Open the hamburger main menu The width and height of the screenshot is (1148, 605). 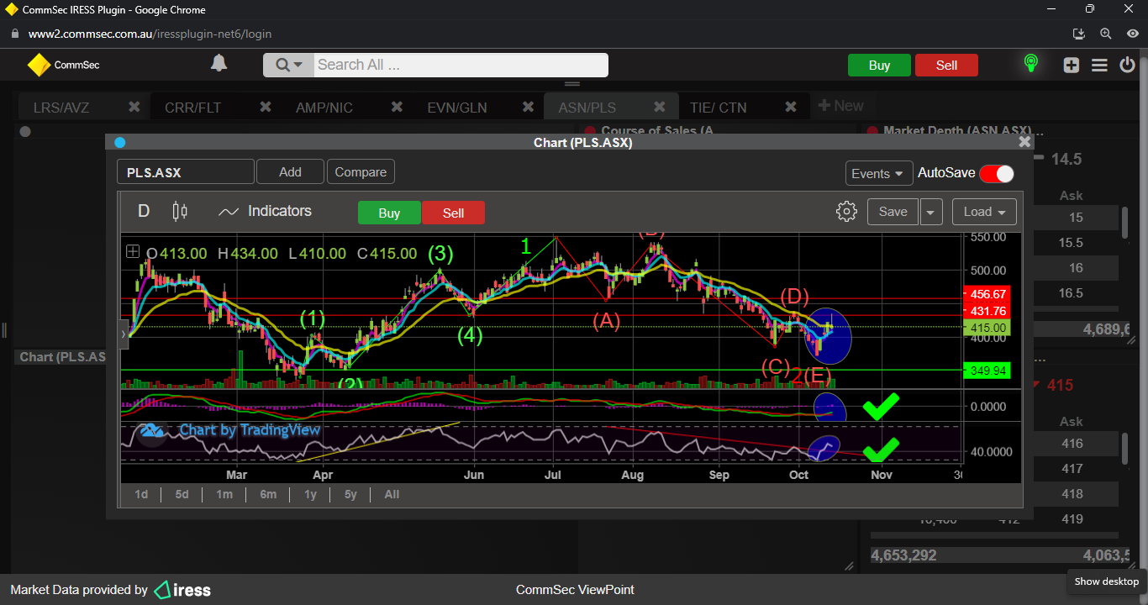[1099, 65]
